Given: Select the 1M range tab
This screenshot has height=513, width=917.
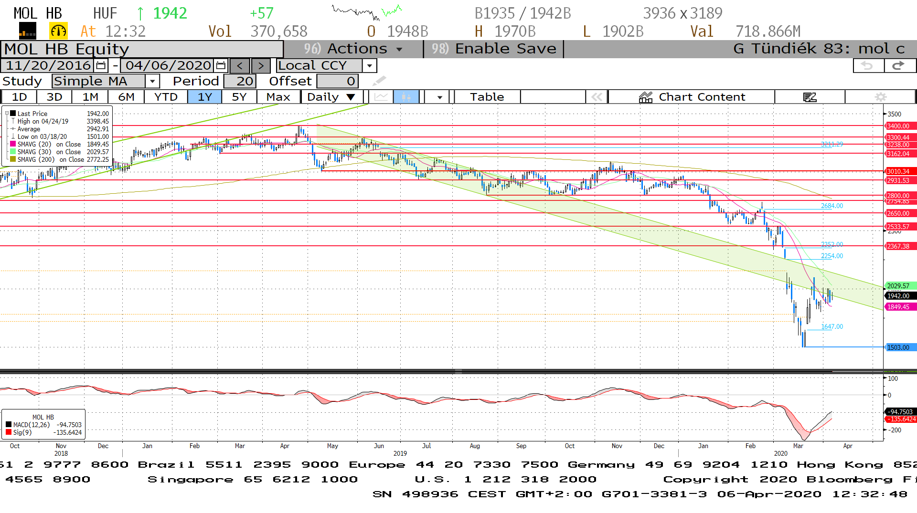Looking at the screenshot, I should 90,97.
